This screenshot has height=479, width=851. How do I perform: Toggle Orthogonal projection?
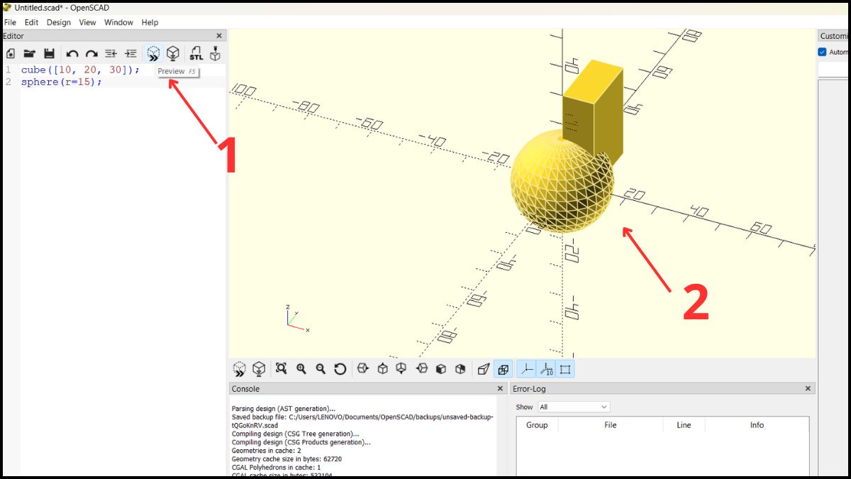pos(504,369)
